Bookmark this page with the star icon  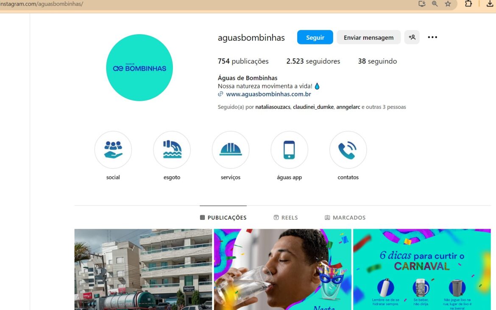448,4
